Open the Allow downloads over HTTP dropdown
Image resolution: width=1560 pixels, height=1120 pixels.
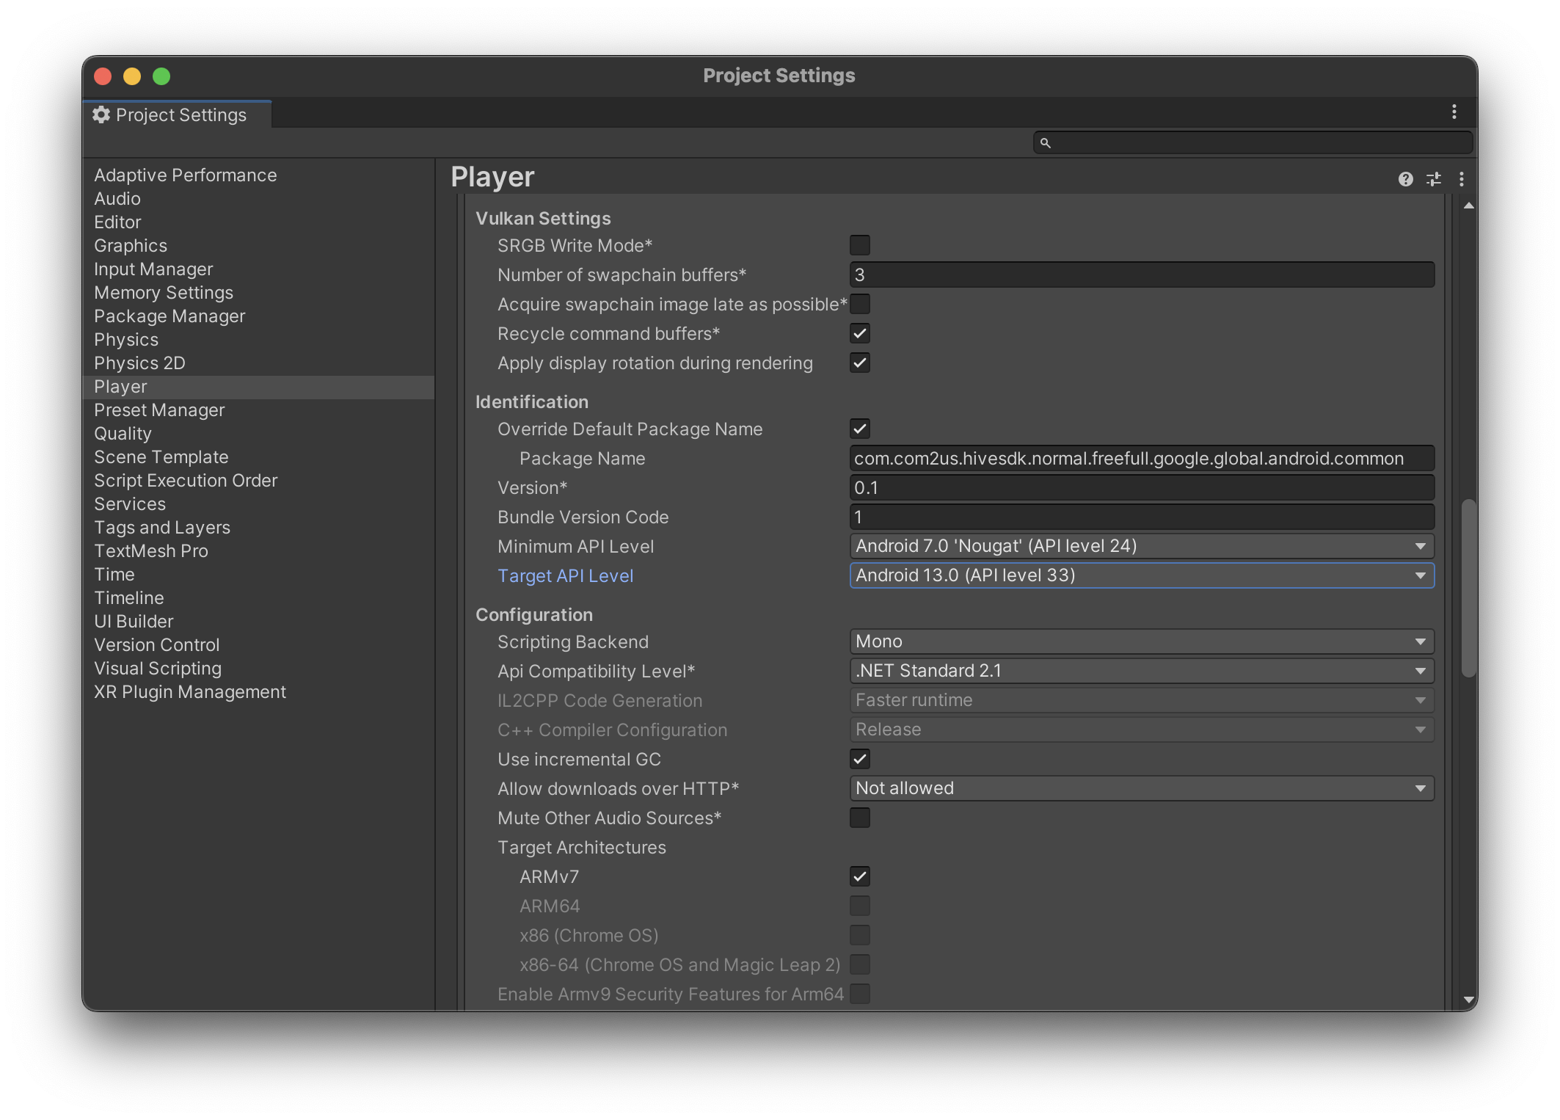point(1141,788)
